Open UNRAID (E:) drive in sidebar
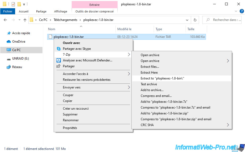The image size is (245, 152). (x=21, y=59)
